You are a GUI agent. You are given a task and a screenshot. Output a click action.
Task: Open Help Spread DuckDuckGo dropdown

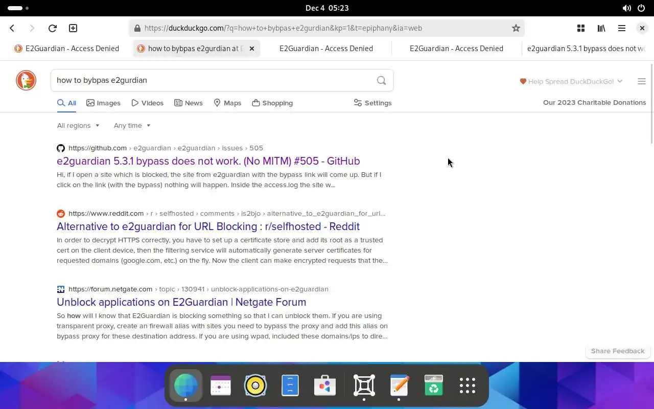coord(571,81)
